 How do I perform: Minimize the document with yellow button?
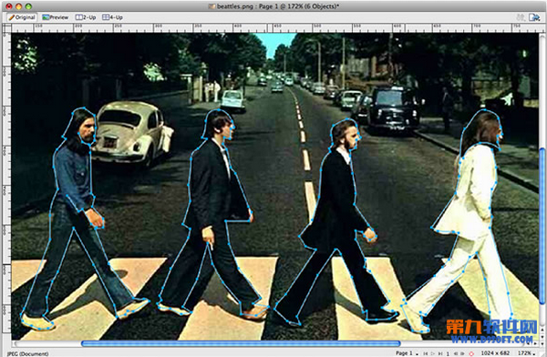coord(19,6)
